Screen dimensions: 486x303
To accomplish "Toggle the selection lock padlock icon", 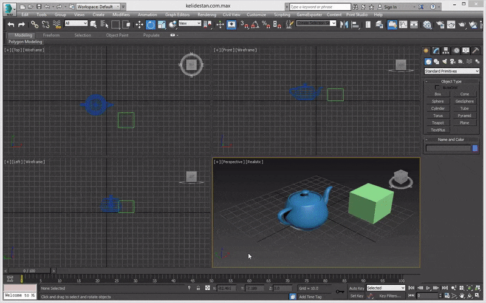I will pyautogui.click(x=198, y=288).
